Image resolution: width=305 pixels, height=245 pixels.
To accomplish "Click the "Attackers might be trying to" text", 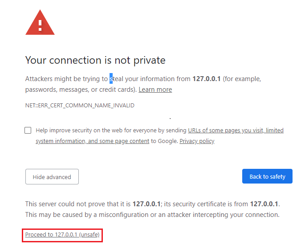I will (66, 79).
